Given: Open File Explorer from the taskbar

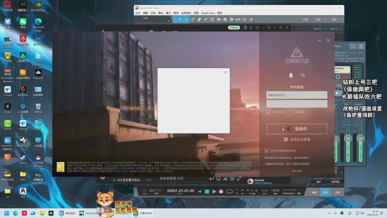Looking at the screenshot, I should [42, 213].
